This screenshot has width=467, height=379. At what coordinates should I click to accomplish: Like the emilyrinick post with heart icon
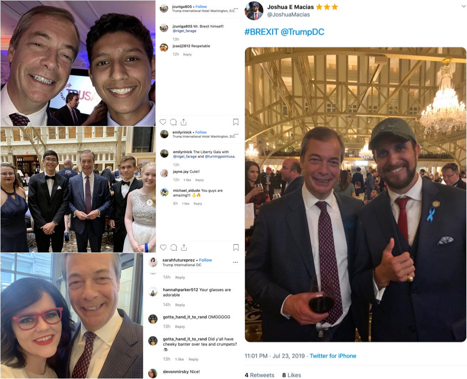point(163,248)
